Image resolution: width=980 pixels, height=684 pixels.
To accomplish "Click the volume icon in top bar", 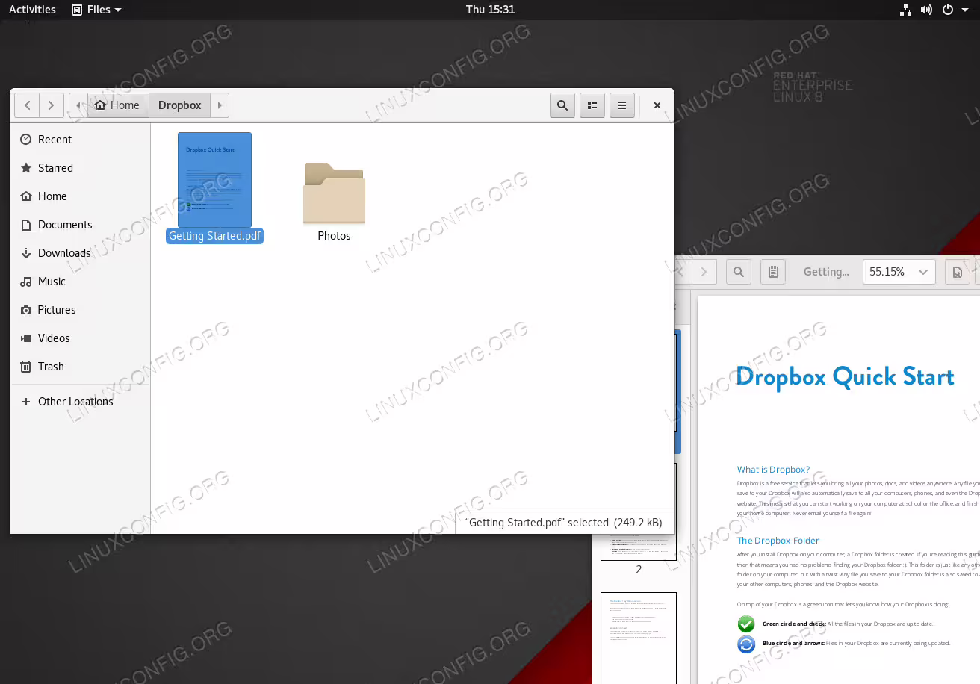I will coord(926,10).
